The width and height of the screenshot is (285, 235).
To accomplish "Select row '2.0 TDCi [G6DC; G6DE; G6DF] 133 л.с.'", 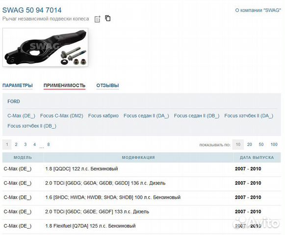I will 141,212.
